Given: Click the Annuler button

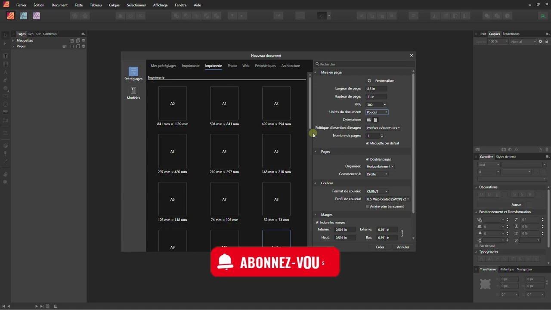Looking at the screenshot, I should coord(403,247).
